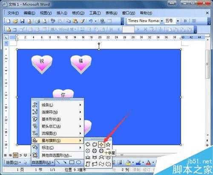Expand the 基本形状(B) submenu

[58, 119]
